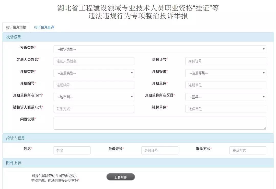
Task: 点击"注册编号"输入框
Action: click(x=94, y=85)
